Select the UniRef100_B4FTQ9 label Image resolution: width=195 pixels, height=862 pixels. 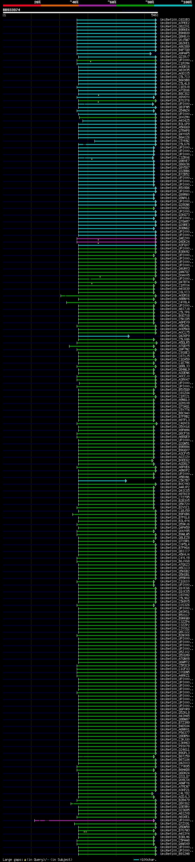175,50
